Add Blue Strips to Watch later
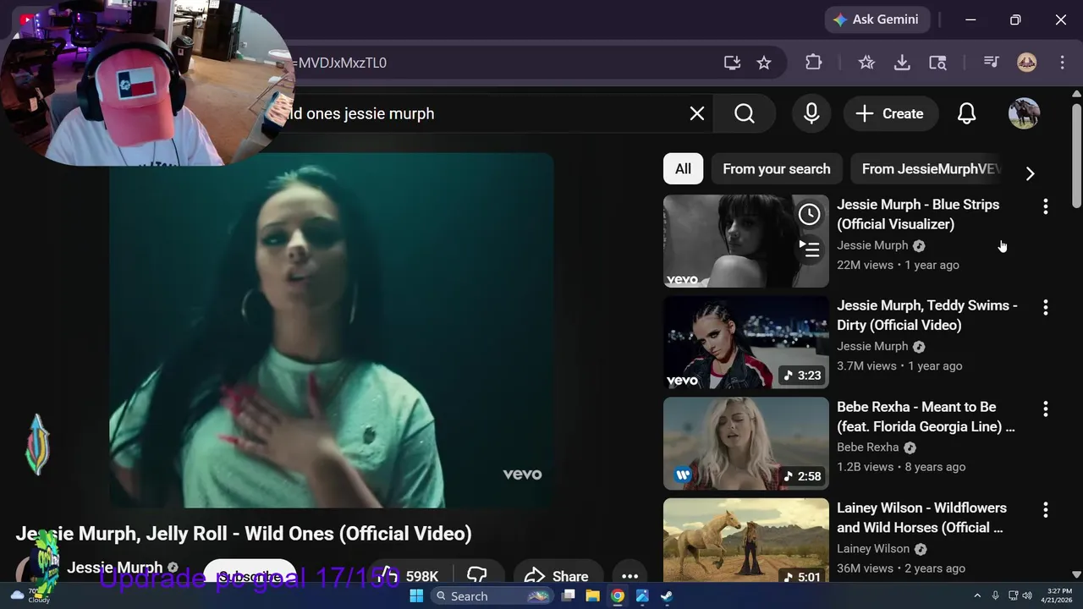The width and height of the screenshot is (1083, 609). (810, 215)
